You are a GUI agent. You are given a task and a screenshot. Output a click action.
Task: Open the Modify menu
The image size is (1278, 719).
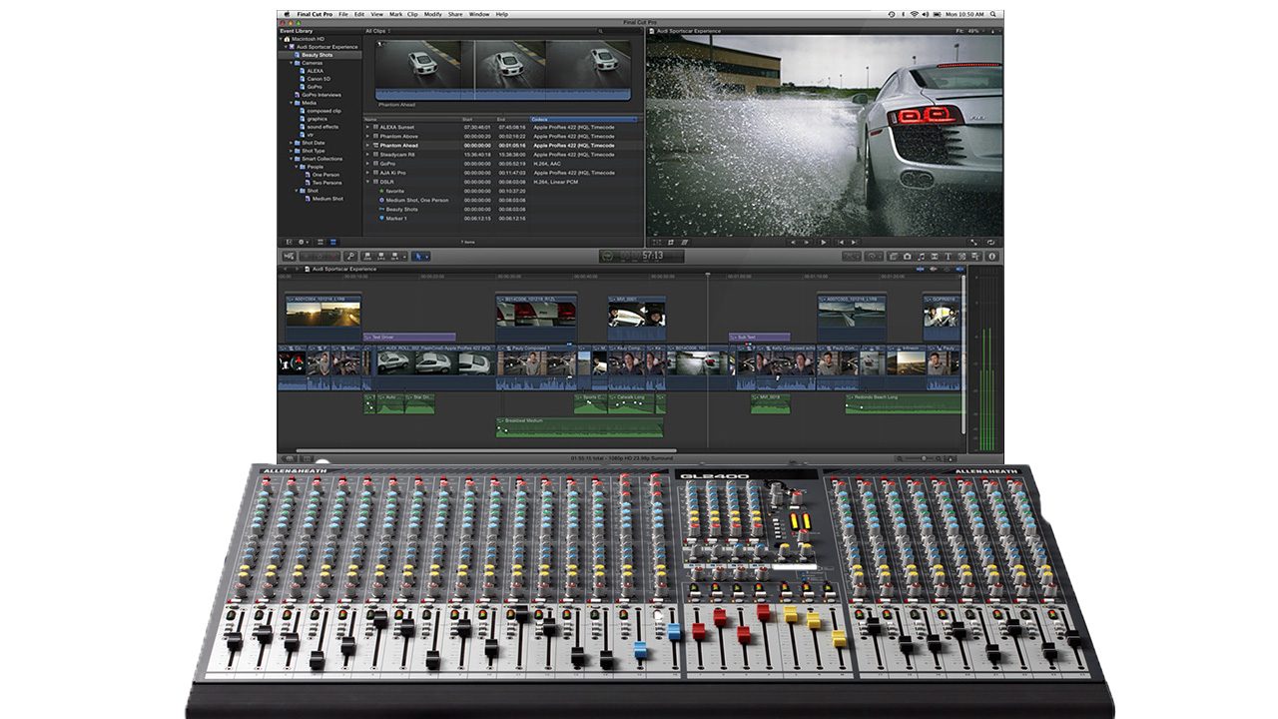coord(432,15)
